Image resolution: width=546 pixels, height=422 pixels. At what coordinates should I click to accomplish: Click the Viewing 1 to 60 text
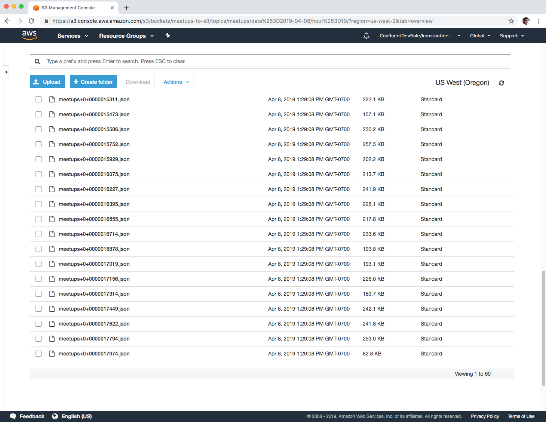(x=473, y=374)
